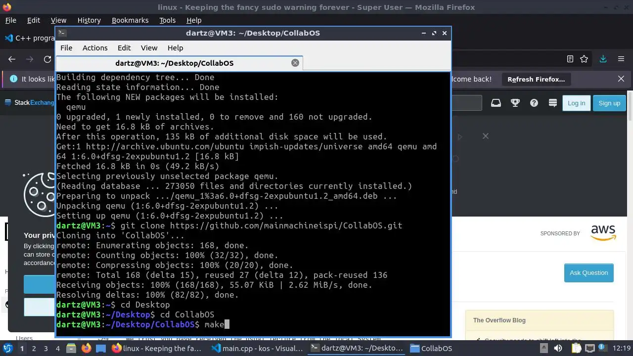Select the C++ programming Firefox tab

pyautogui.click(x=29, y=38)
